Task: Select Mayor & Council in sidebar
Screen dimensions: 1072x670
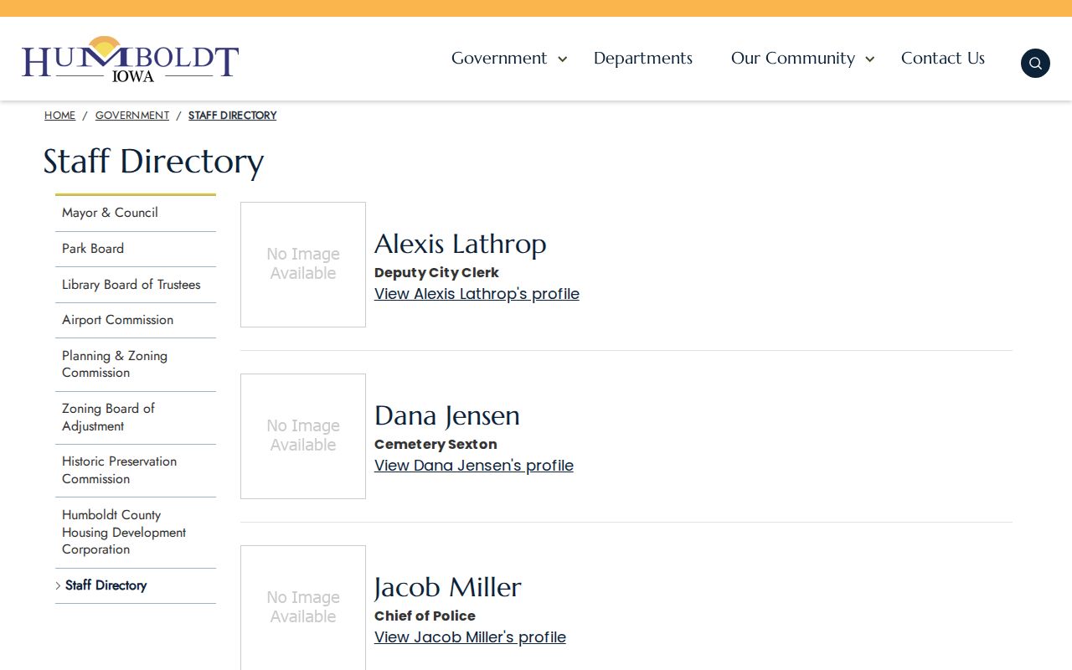Action: coord(136,213)
